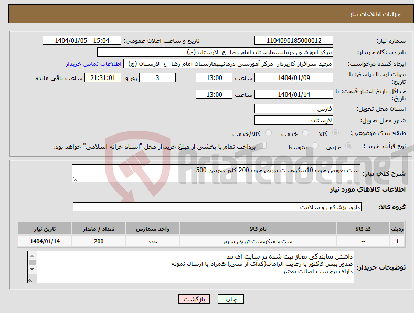The height and width of the screenshot is (313, 414).
Task: Click the resize grip of buyer notes textarea
Action: [x=30, y=280]
